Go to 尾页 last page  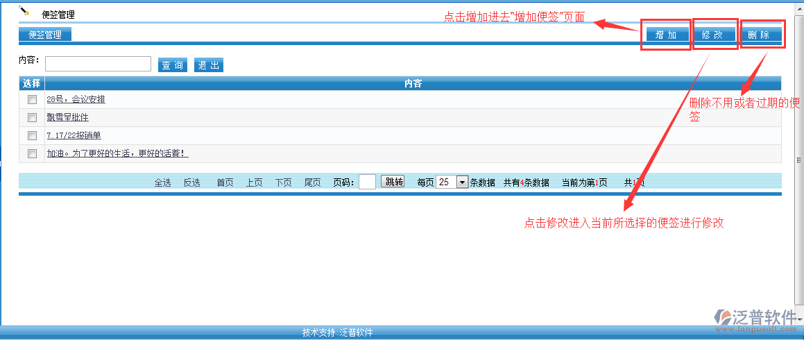313,182
